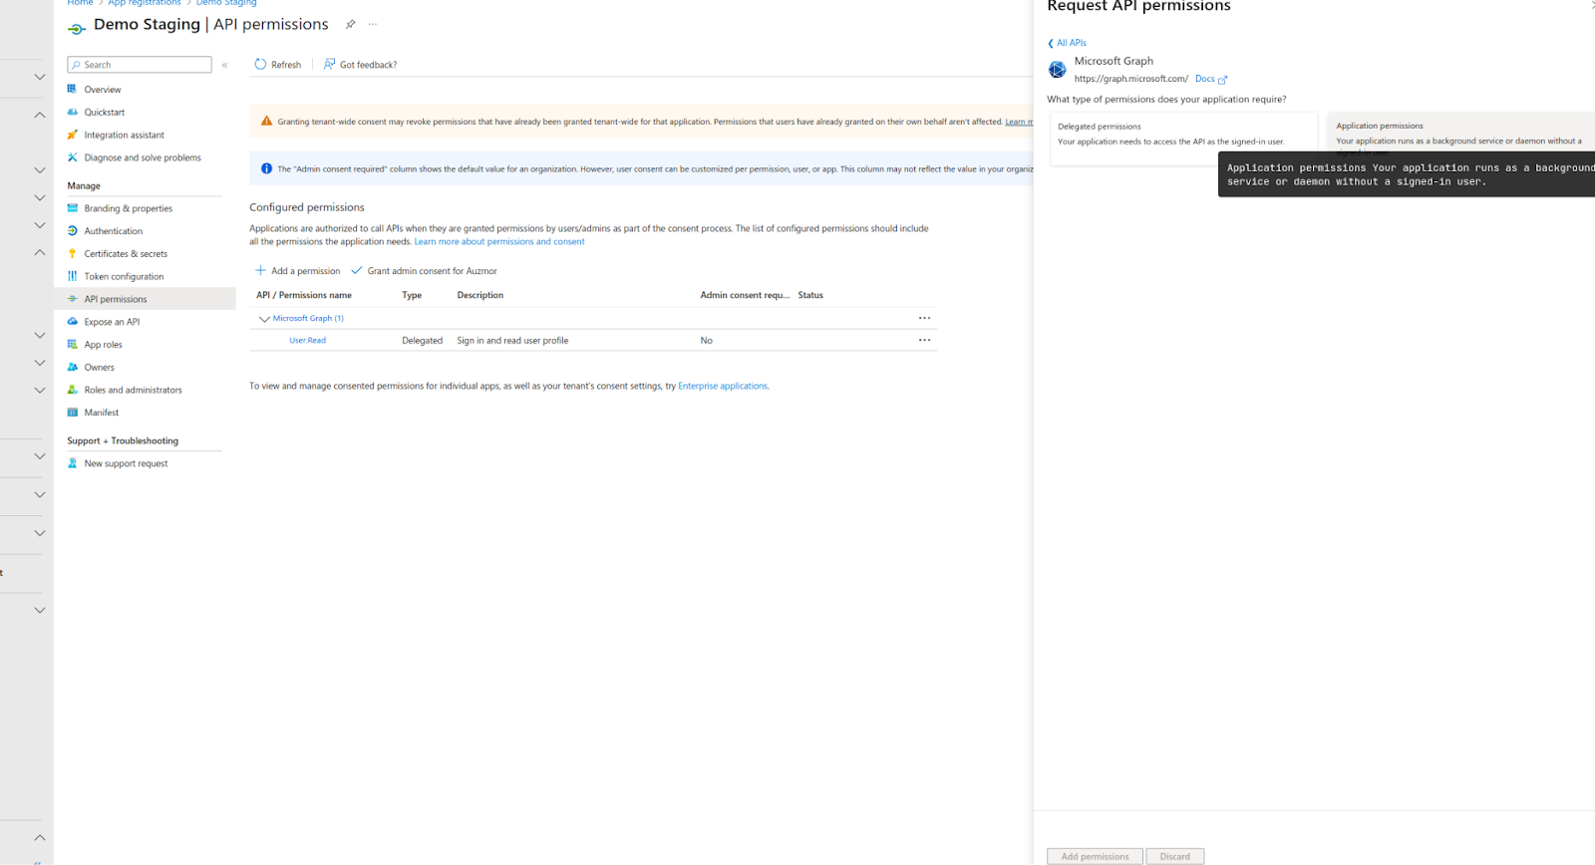Open the Overview page icon
1595x865 pixels.
tap(72, 89)
